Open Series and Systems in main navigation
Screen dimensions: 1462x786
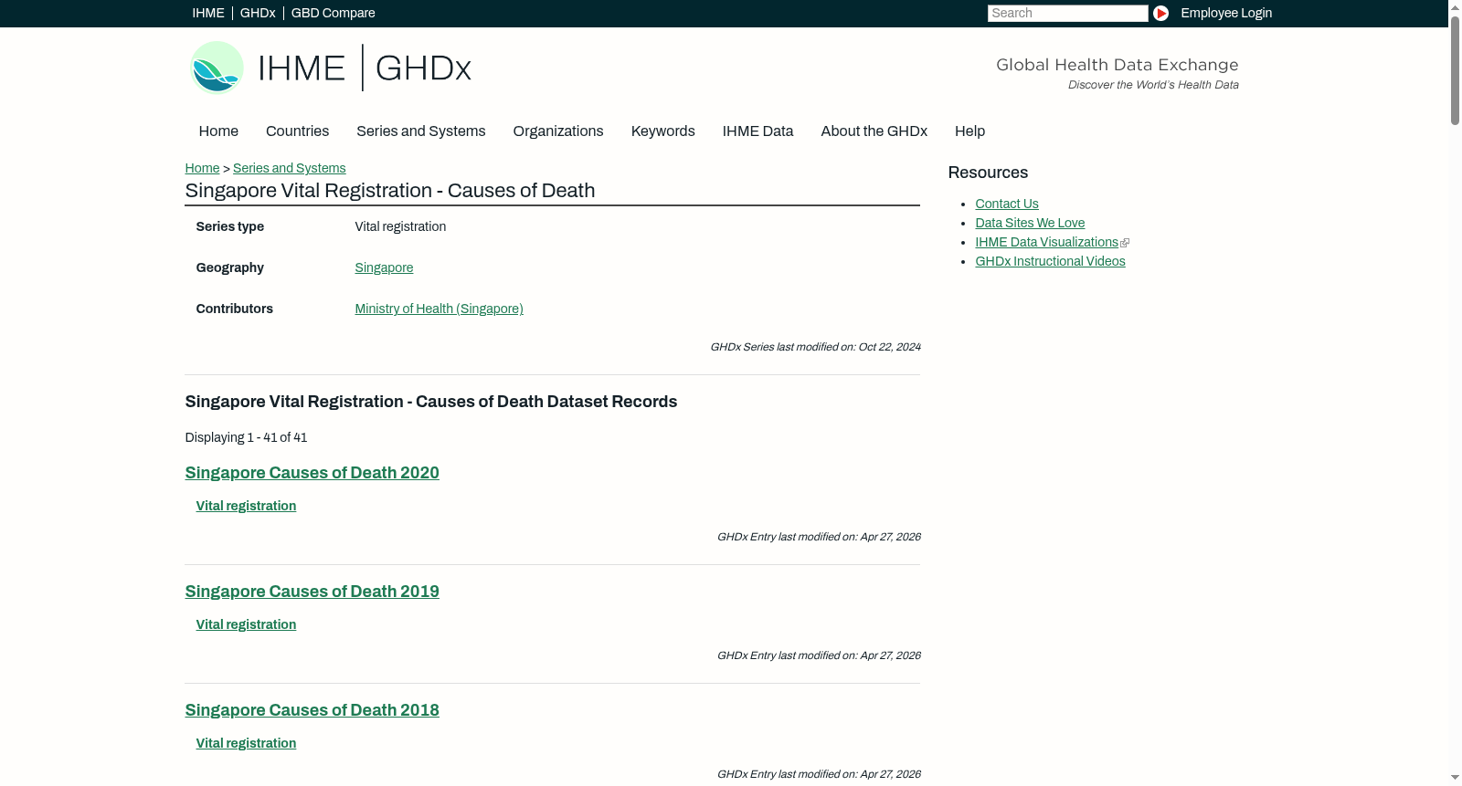click(421, 131)
